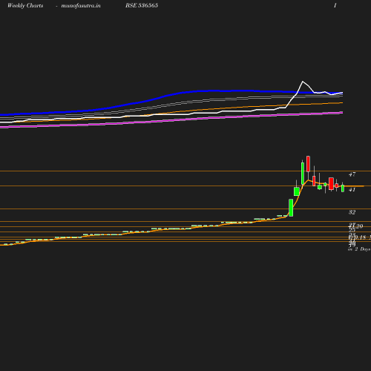
Task: Click the tallest red candlestick at the peak
Action: click(308, 164)
